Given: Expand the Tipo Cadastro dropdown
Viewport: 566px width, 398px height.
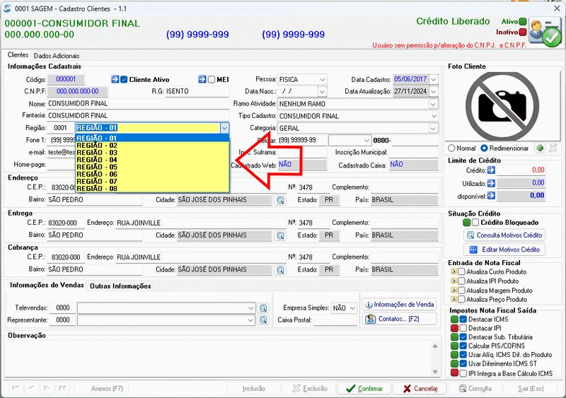Looking at the screenshot, I should [433, 116].
